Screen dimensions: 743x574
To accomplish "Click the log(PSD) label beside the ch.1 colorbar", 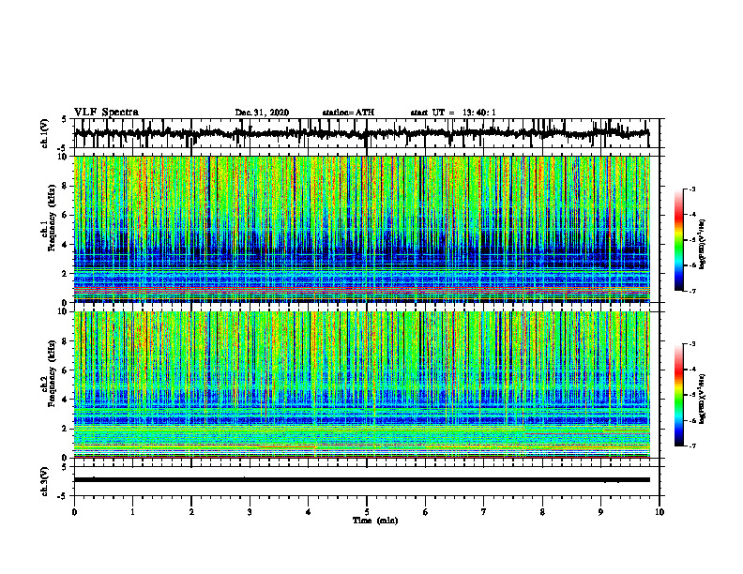I will [x=703, y=245].
